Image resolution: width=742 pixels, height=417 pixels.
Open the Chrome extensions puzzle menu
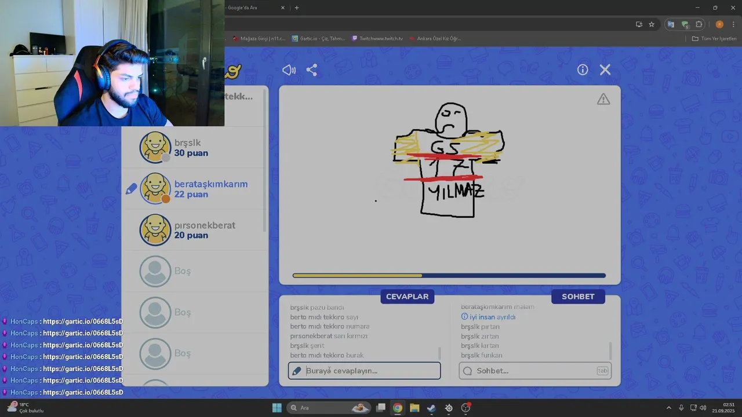pos(699,24)
